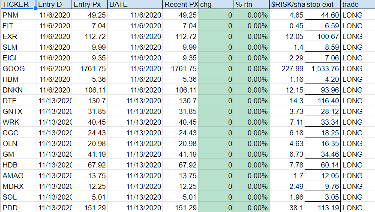This screenshot has height=212, width=375.
Task: Click WRK entry price 40.45
Action: click(90, 122)
